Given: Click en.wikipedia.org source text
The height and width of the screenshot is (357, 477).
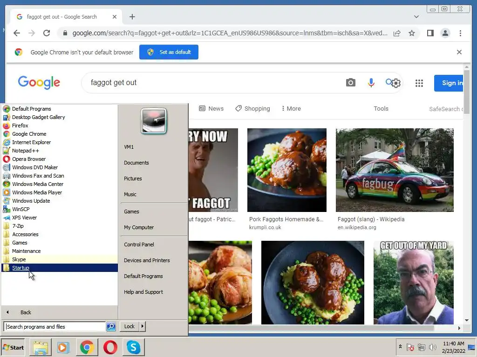Looking at the screenshot, I should (x=357, y=227).
